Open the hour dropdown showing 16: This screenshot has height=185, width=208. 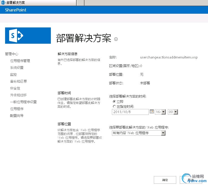[x=160, y=112]
